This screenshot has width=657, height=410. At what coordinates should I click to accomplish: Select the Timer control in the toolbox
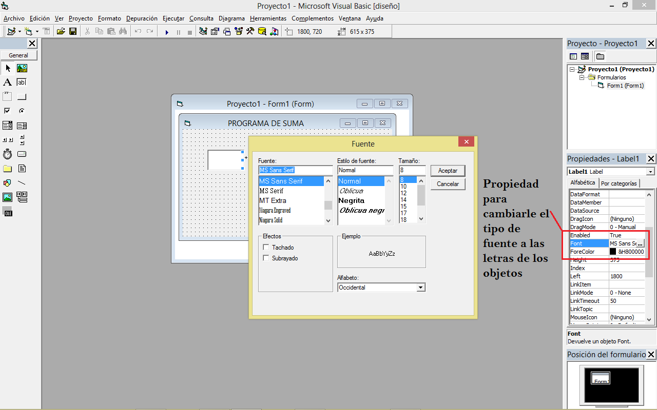pos(7,154)
